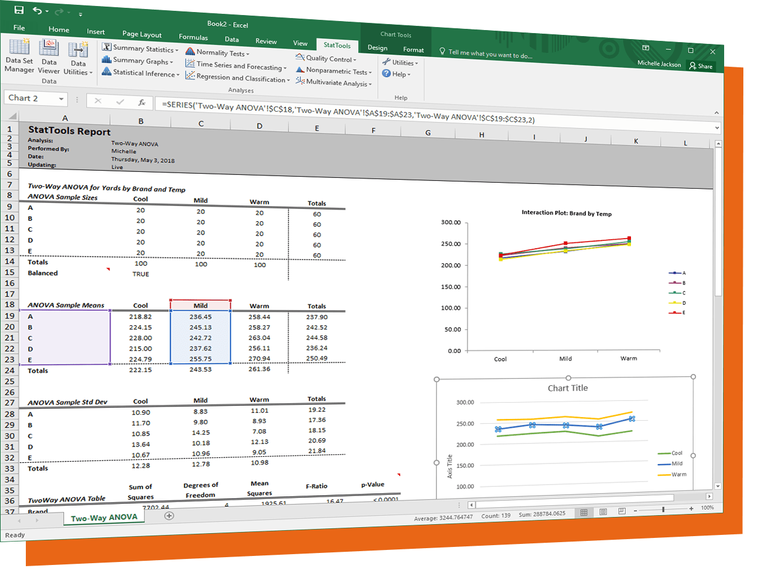Open the Data Set Manager

click(x=19, y=56)
